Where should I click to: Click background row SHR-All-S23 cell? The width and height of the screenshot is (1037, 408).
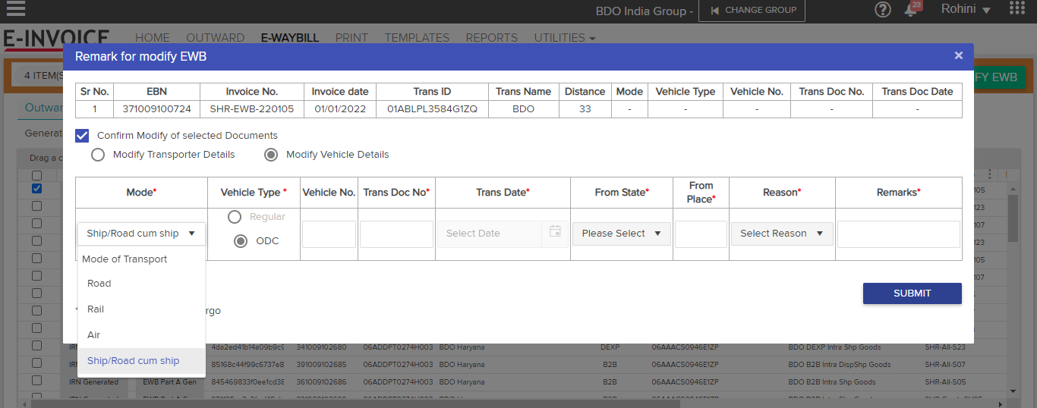click(945, 347)
